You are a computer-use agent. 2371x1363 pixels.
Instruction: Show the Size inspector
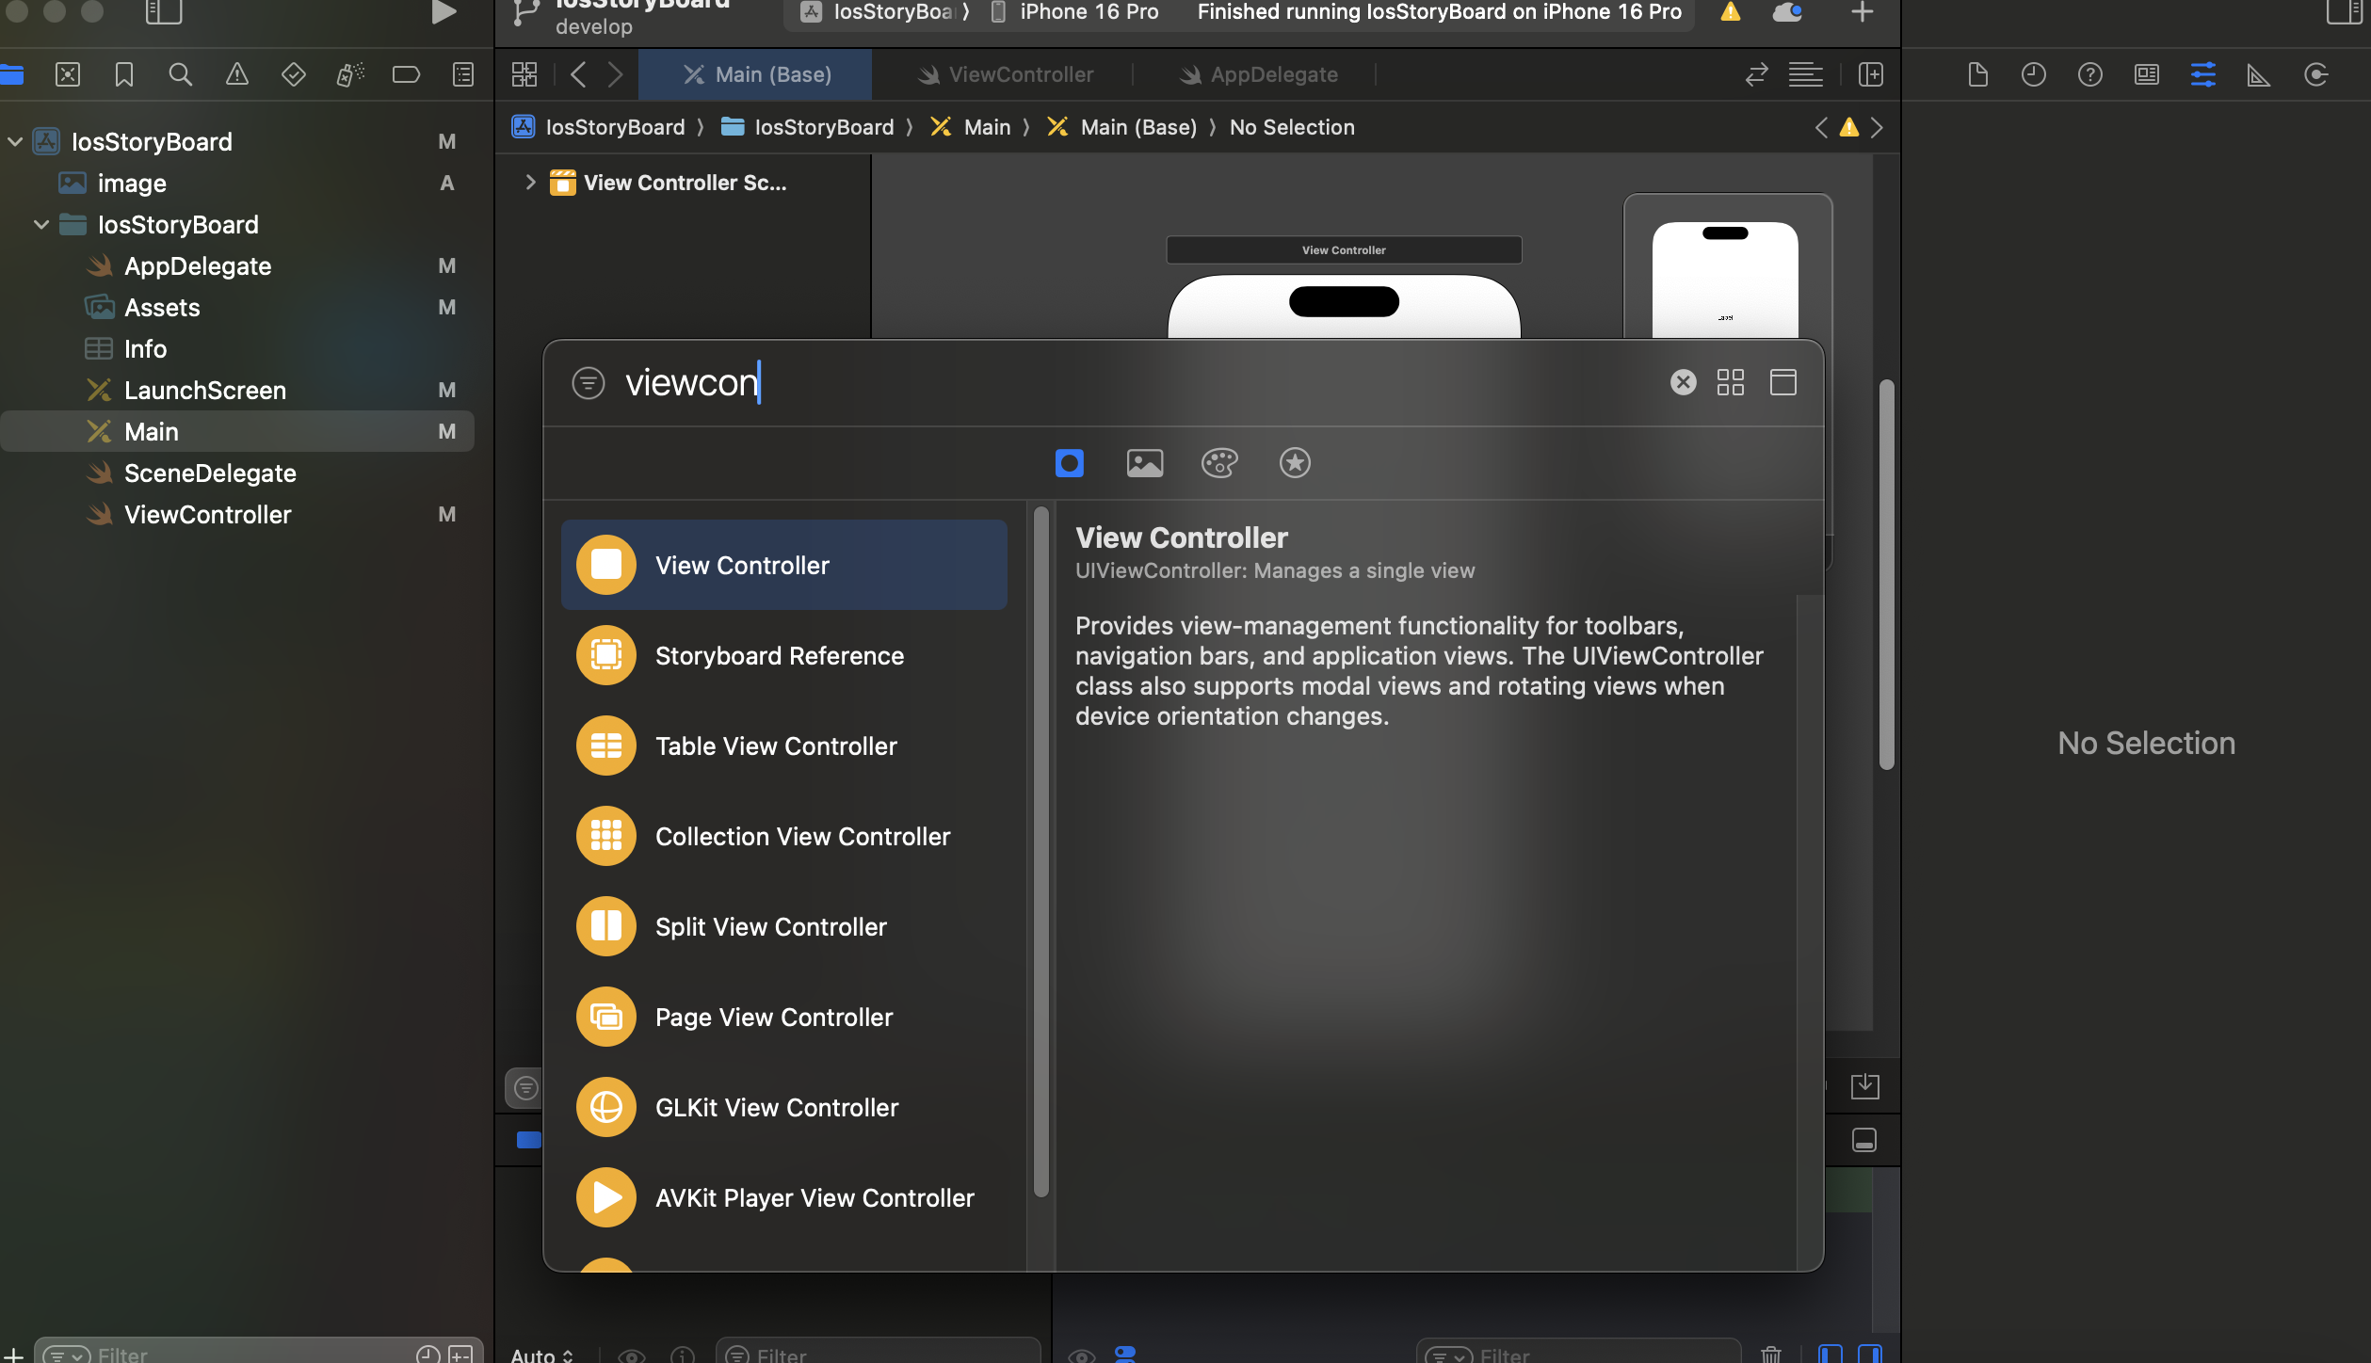(x=2259, y=74)
